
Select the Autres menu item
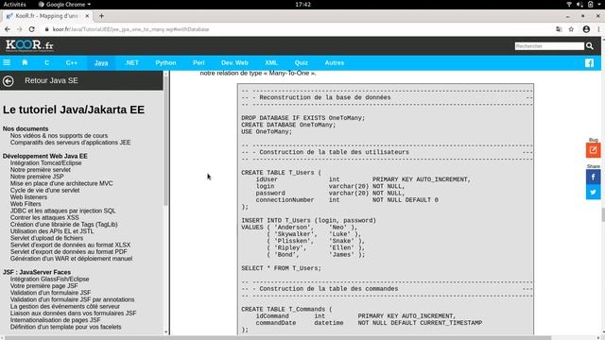tap(335, 62)
